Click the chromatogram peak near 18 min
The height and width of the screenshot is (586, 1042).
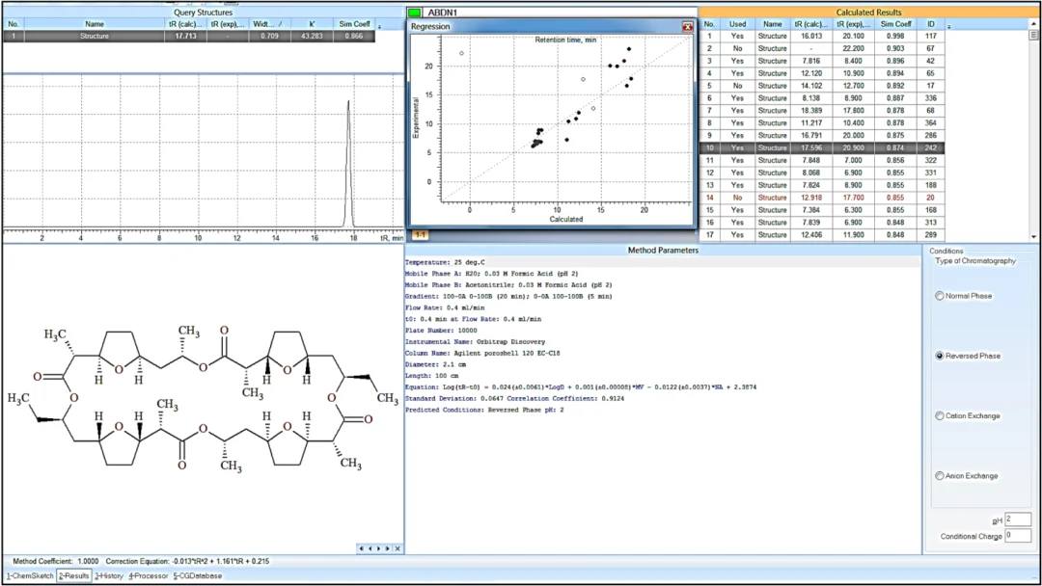coord(349,163)
